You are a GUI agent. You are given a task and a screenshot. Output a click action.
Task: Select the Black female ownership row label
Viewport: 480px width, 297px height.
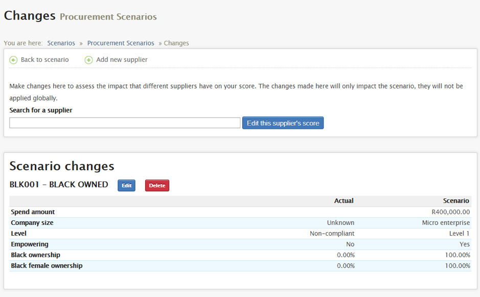pyautogui.click(x=47, y=266)
